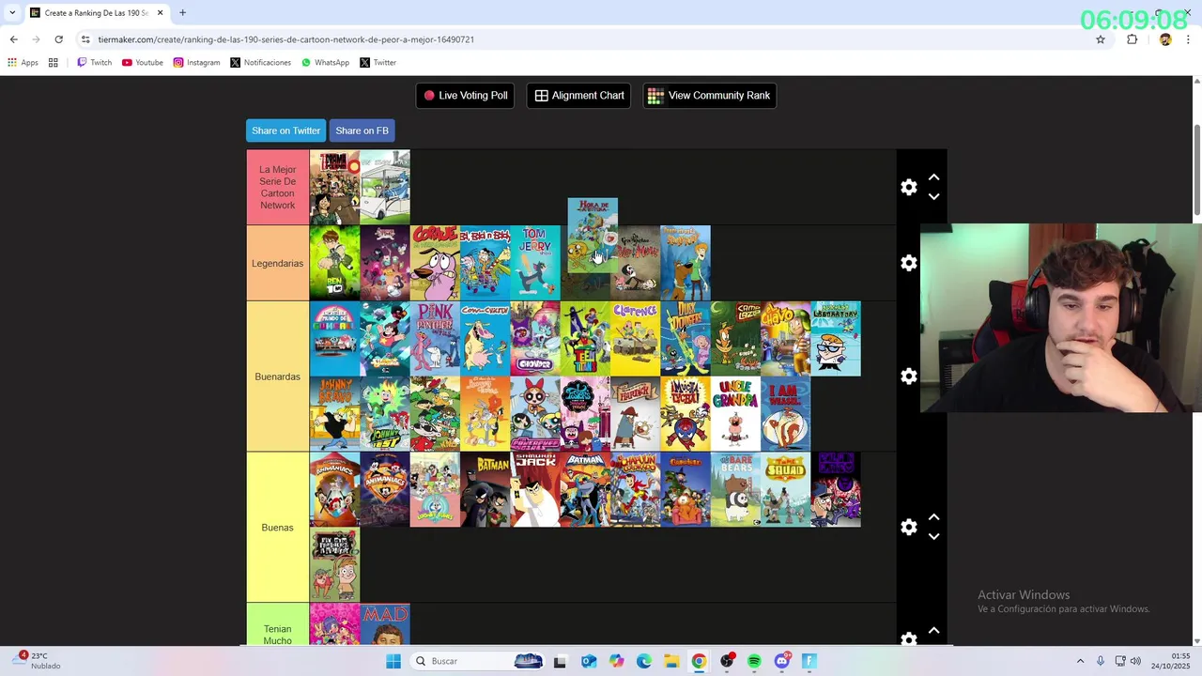This screenshot has width=1202, height=676.
Task: Select the Pink Panther thumbnail
Action: (x=435, y=338)
